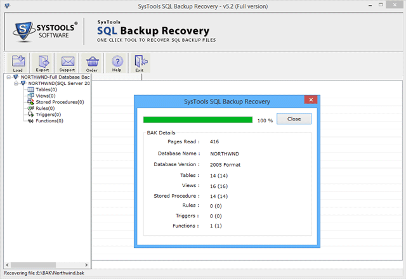The height and width of the screenshot is (279, 406).
Task: Click the Functions(0) tree icon
Action: coord(30,120)
